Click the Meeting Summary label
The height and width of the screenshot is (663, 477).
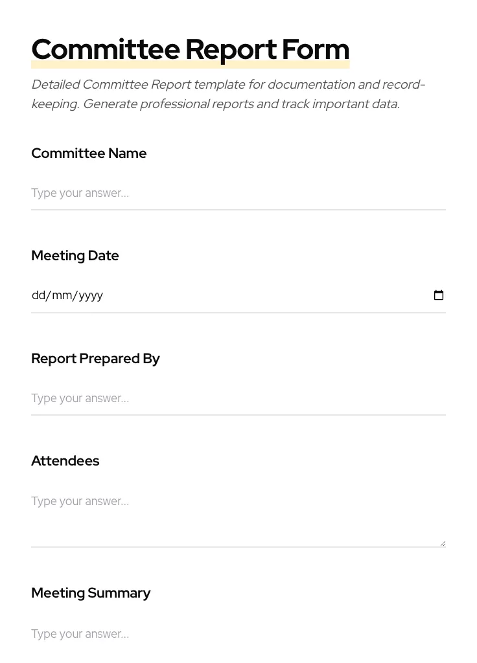click(x=91, y=593)
